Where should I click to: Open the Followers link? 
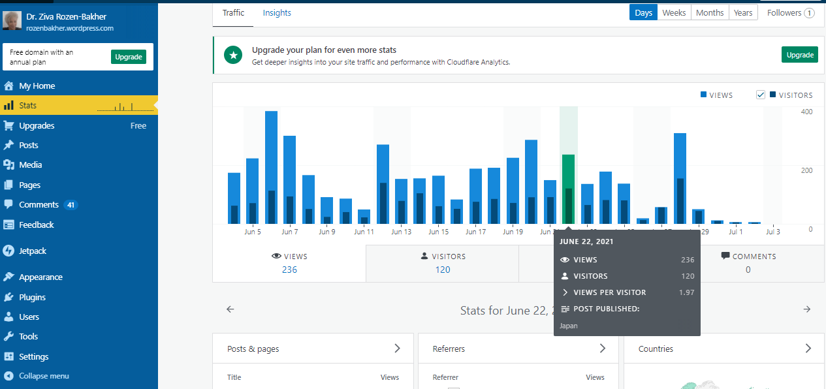[x=791, y=12]
